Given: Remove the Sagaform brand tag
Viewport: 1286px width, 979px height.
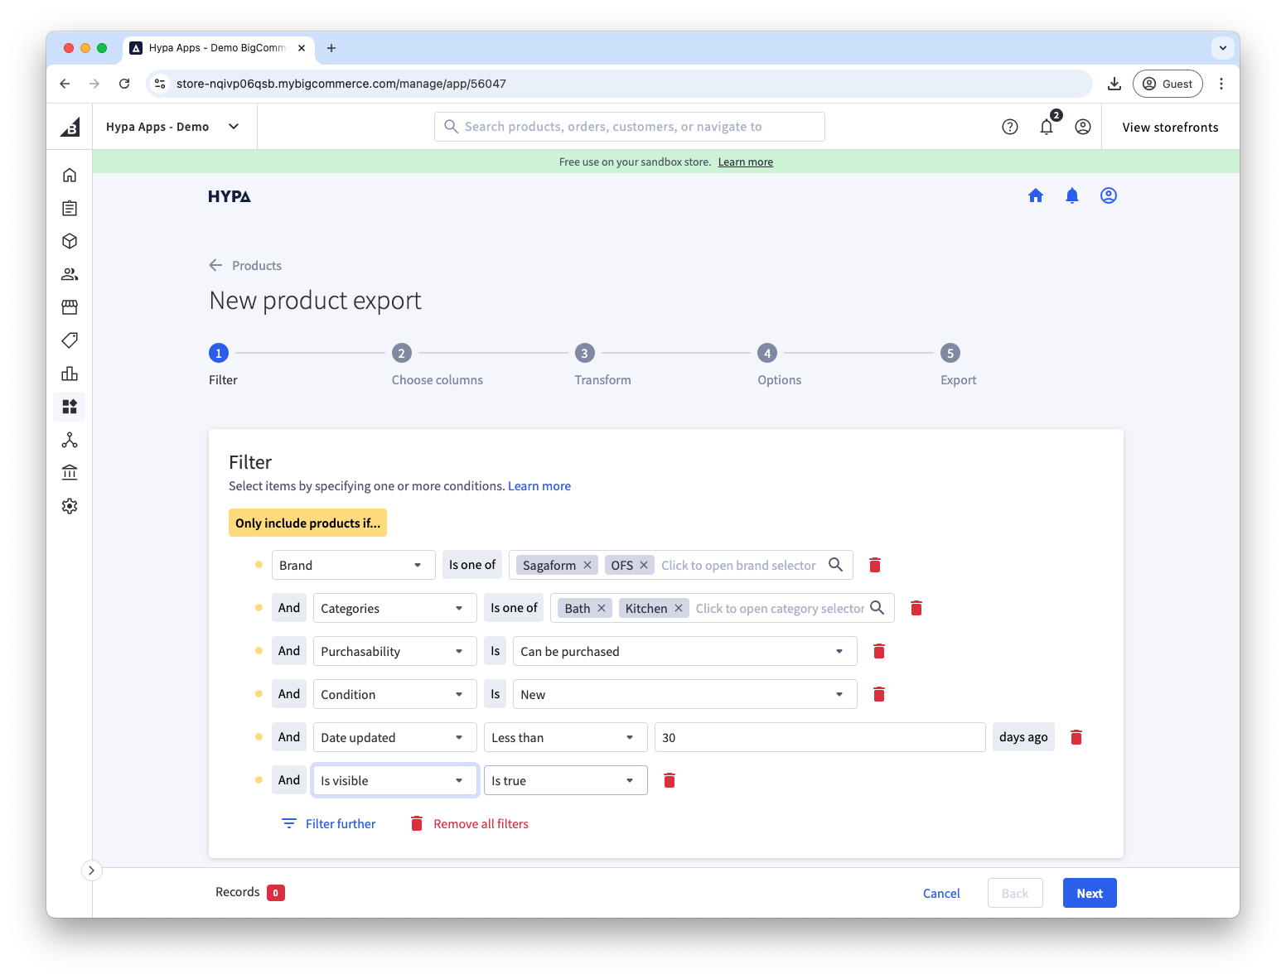Looking at the screenshot, I should click(587, 565).
